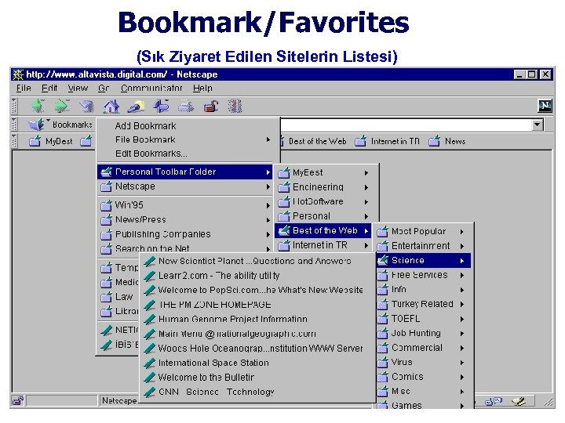Viewport: 565px width, 423px height.
Task: Open Welcome to the Bulletin bookmark
Action: 257,378
